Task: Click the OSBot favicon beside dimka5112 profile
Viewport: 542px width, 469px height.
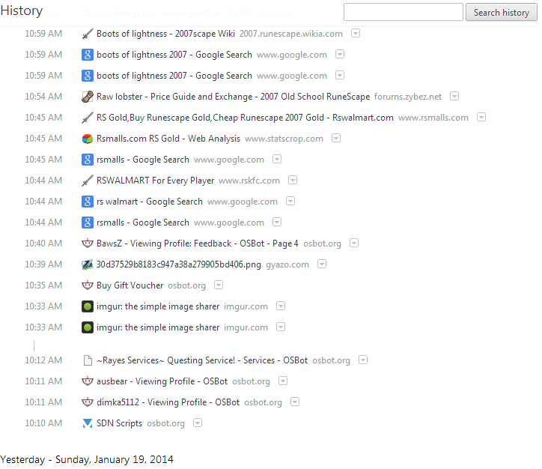Action: (x=87, y=402)
